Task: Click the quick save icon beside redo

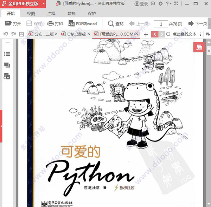Action: click(x=21, y=34)
